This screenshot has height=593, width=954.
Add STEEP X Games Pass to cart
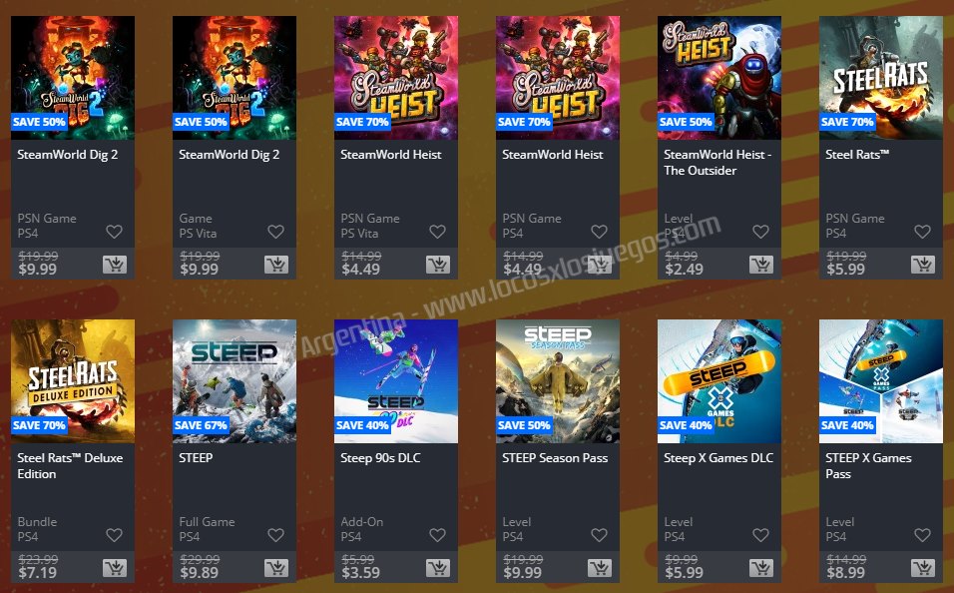(x=923, y=567)
